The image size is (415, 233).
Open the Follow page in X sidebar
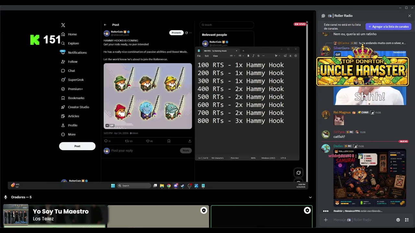[69, 61]
